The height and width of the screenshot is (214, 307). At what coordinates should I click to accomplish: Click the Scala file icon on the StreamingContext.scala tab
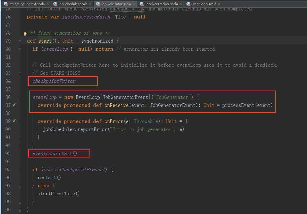tap(6, 4)
